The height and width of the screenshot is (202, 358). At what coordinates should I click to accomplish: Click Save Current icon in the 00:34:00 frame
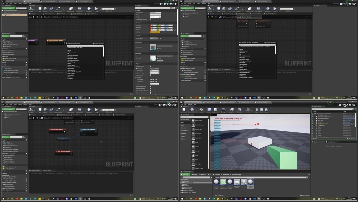184,110
